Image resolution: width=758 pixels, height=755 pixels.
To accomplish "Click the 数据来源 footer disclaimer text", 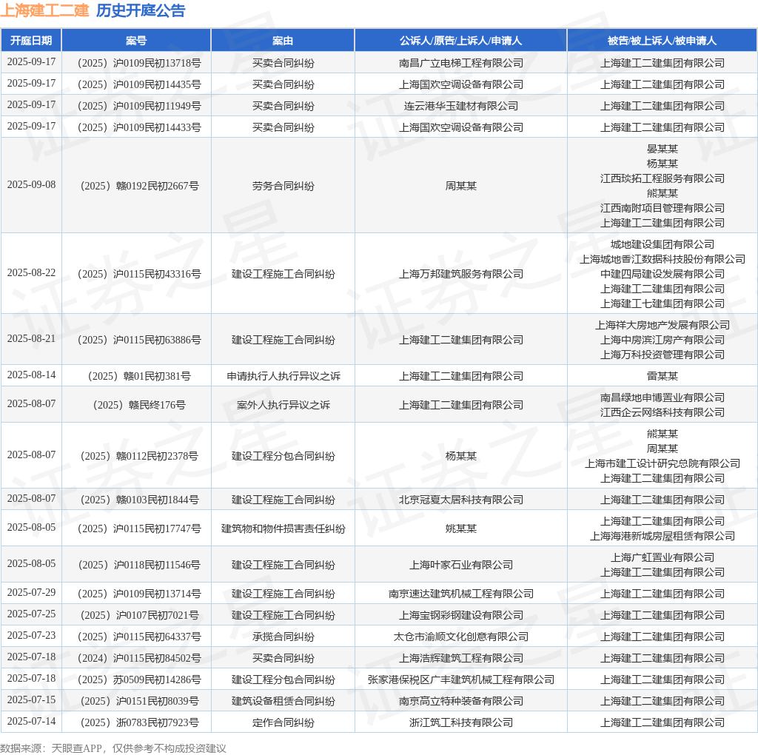I will [x=113, y=748].
